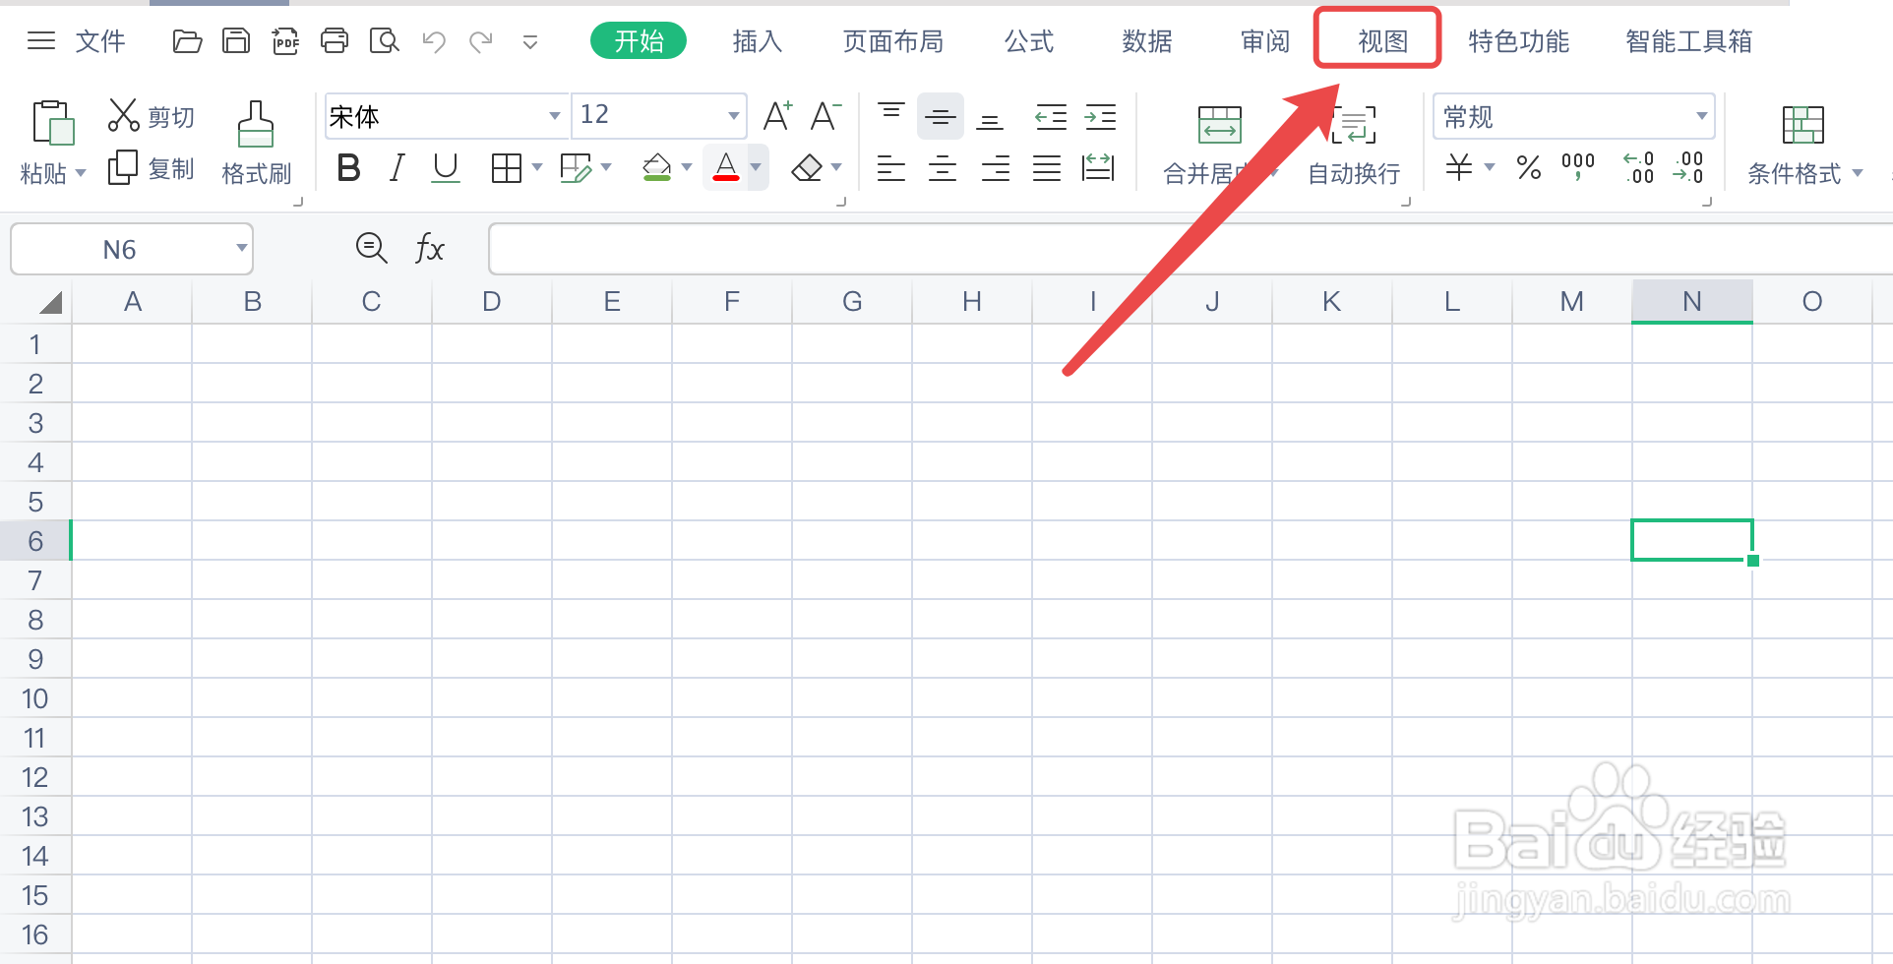This screenshot has width=1893, height=964.
Task: Apply thousands separator 000 format
Action: [x=1578, y=166]
